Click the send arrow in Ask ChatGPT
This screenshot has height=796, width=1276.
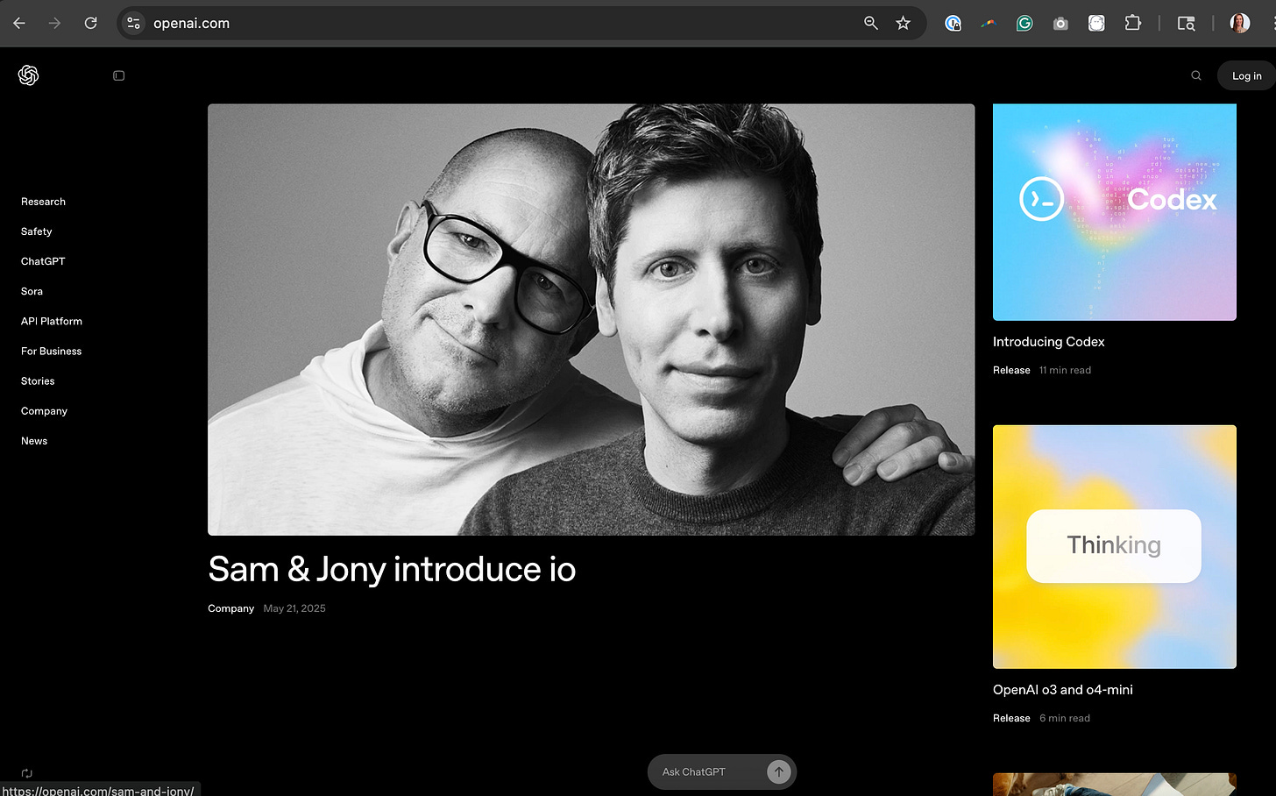778,771
